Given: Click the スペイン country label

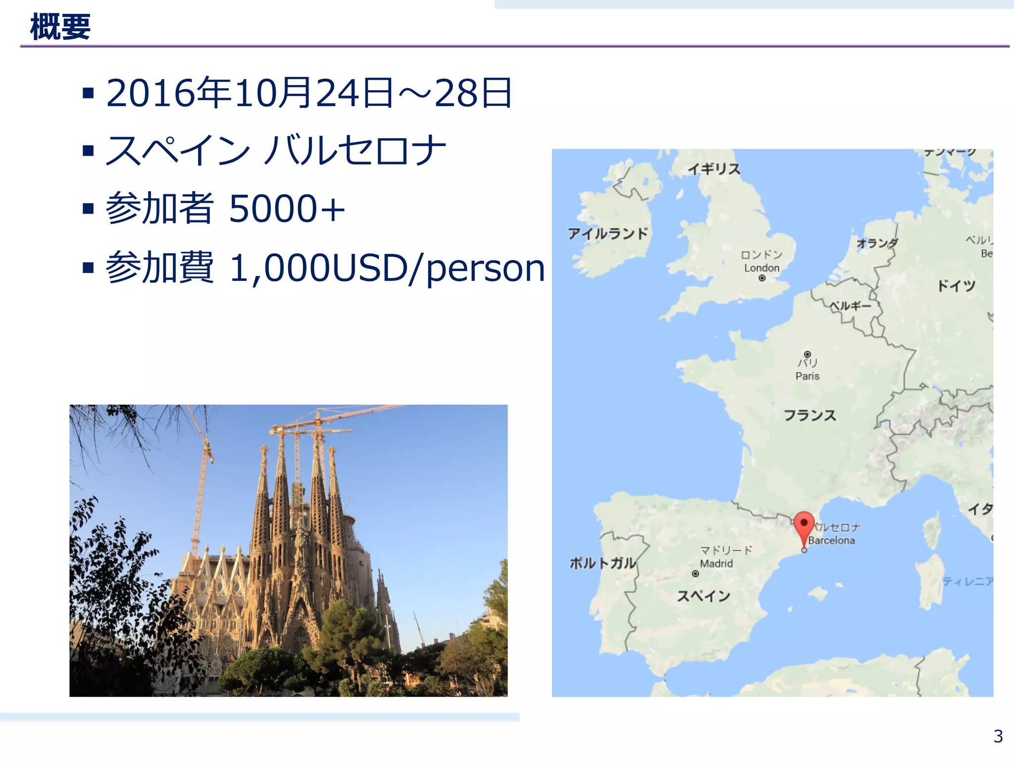Looking at the screenshot, I should 704,596.
